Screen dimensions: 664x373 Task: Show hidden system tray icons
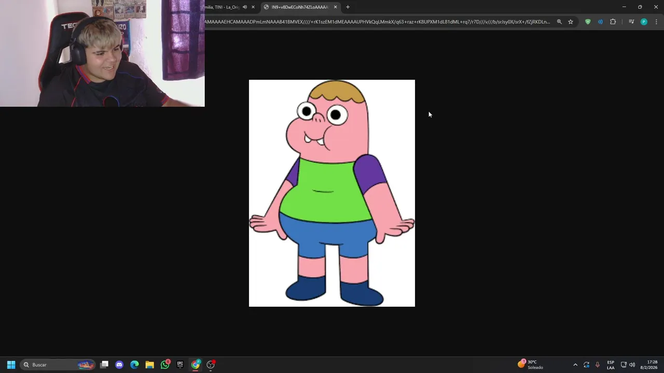575,365
